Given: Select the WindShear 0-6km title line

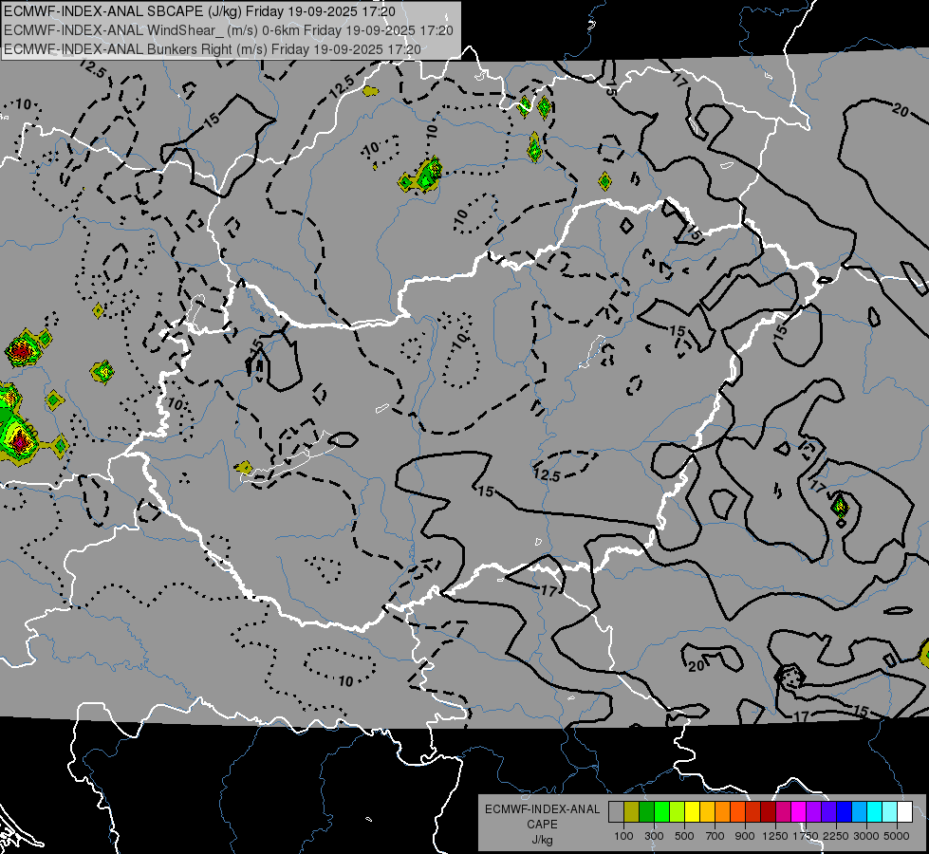Looking at the screenshot, I should click(x=228, y=30).
